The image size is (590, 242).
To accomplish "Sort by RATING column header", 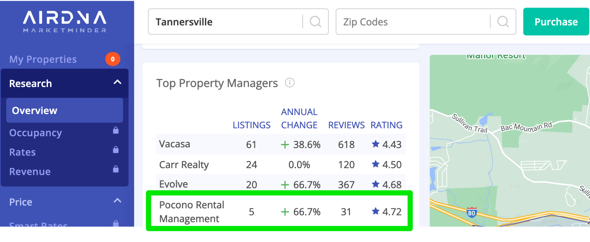I will 386,125.
